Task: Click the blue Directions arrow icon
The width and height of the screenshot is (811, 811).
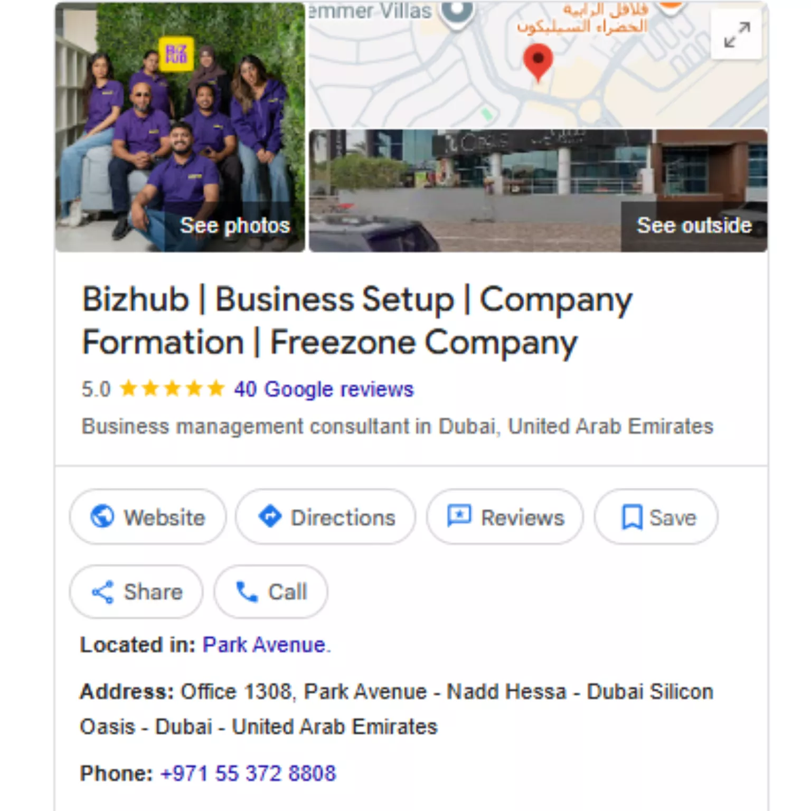Action: (270, 516)
